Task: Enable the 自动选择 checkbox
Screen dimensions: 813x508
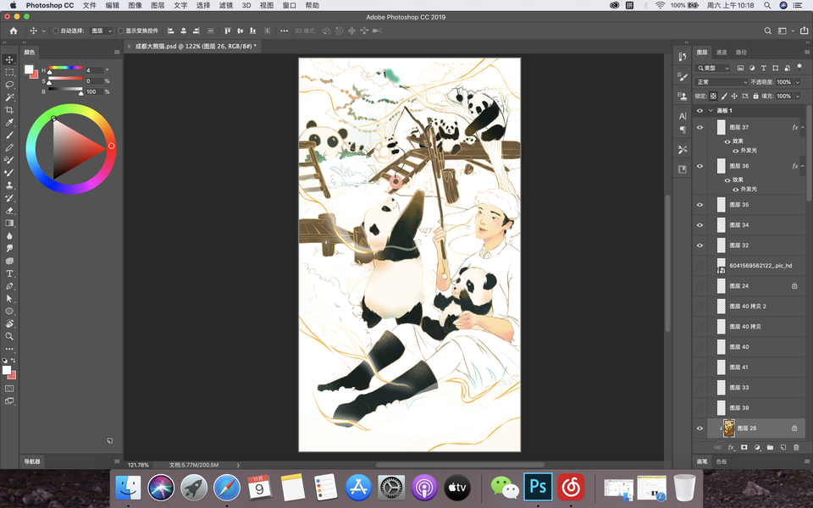Action: pos(56,30)
